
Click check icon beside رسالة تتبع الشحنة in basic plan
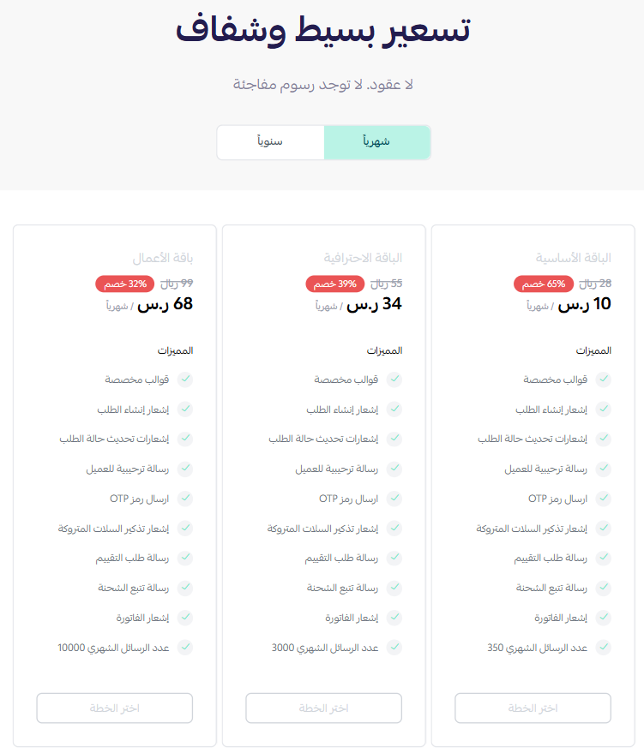[x=603, y=588]
